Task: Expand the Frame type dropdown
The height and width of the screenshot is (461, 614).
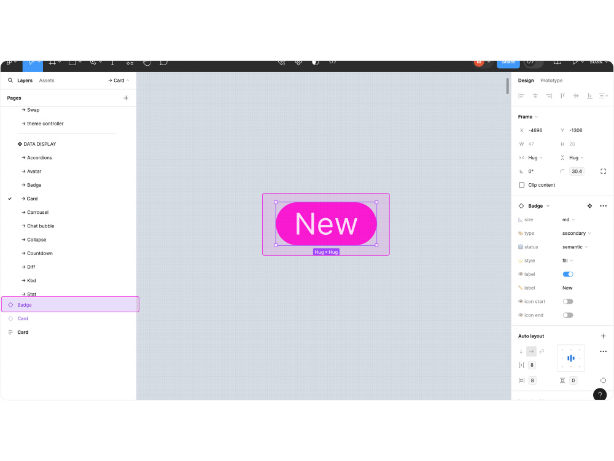Action: [528, 117]
